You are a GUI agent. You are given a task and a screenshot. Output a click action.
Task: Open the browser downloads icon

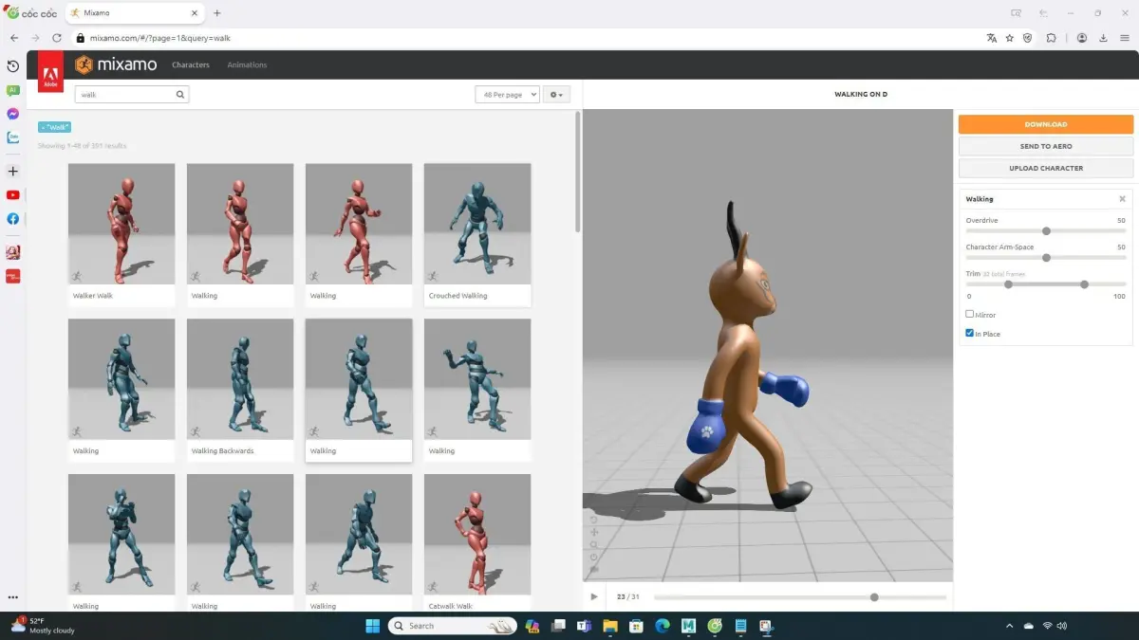point(1103,38)
